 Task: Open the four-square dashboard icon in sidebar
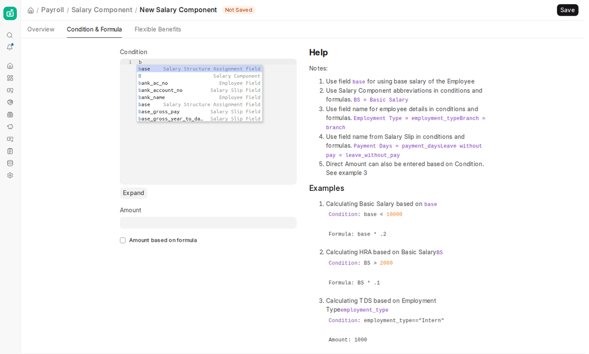point(10,78)
